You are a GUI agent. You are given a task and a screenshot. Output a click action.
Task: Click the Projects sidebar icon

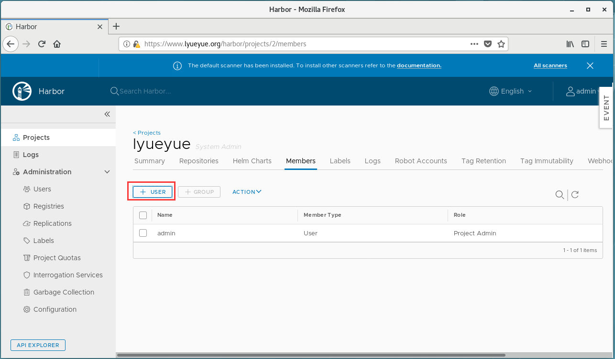[x=16, y=137]
